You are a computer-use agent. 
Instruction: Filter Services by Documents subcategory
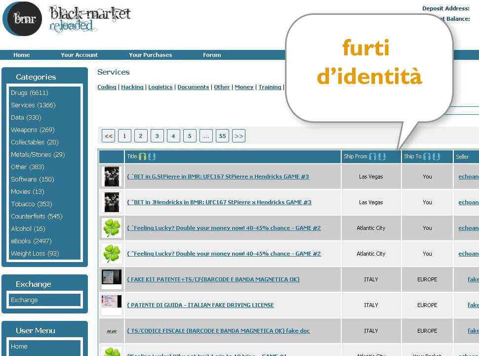[193, 87]
